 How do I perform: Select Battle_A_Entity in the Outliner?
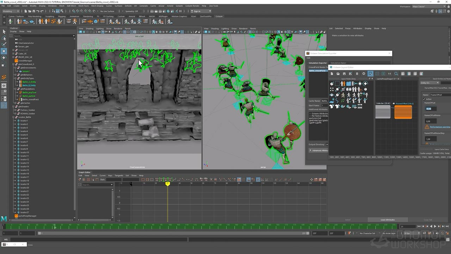[29, 82]
